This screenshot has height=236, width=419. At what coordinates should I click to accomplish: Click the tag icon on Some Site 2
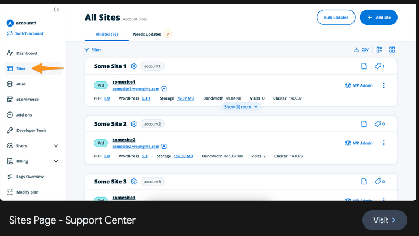pyautogui.click(x=378, y=124)
